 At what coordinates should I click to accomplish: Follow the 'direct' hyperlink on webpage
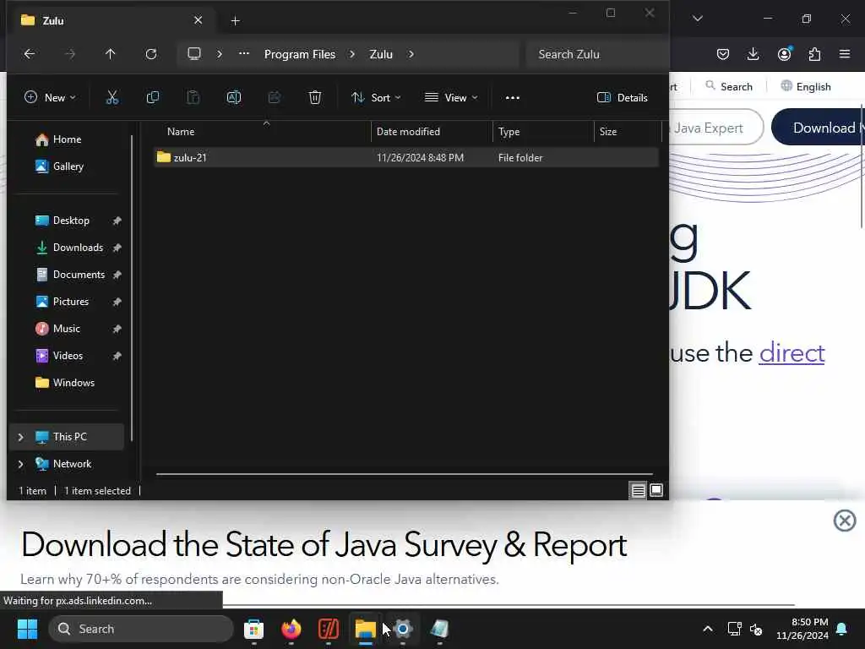point(792,353)
